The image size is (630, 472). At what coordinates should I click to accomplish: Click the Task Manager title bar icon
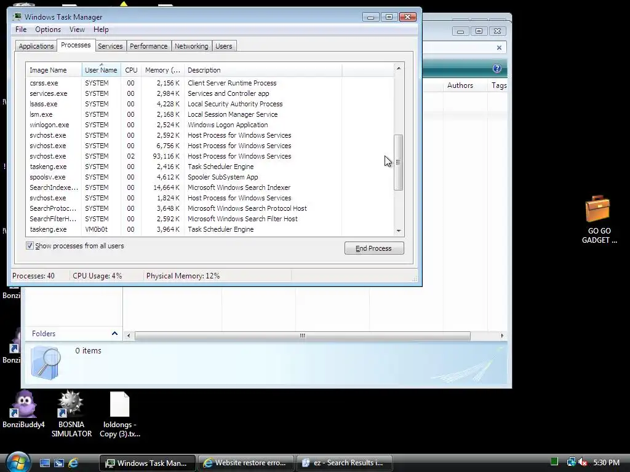(x=17, y=17)
